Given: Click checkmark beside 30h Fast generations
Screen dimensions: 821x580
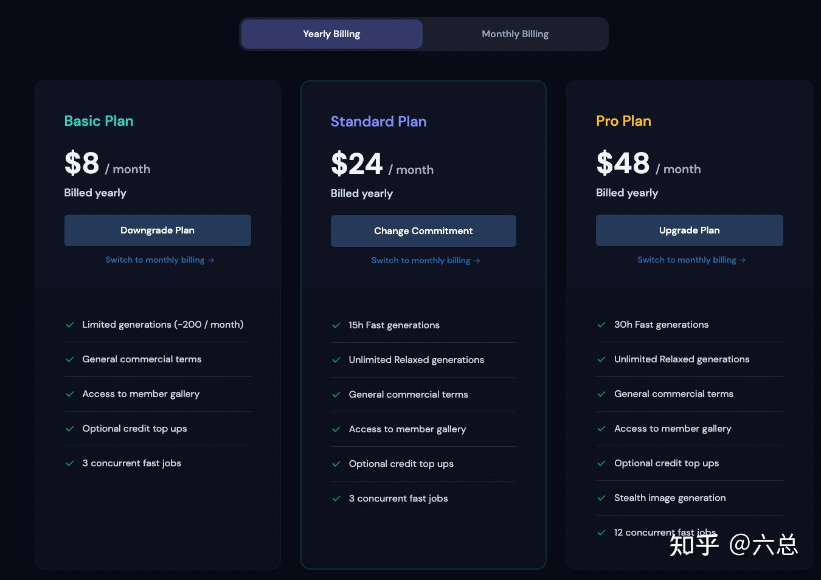Looking at the screenshot, I should 601,325.
